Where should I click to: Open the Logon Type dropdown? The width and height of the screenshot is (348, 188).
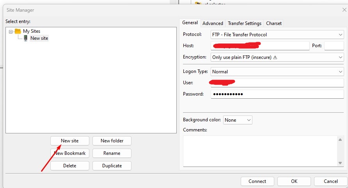pos(277,72)
